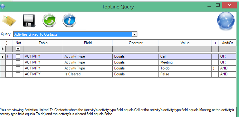Click the query description text at the bottom
239x117 pixels.
(x=117, y=112)
